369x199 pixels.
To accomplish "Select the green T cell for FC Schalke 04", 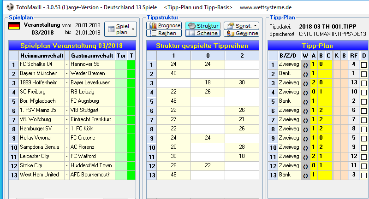I will (x=131, y=64).
